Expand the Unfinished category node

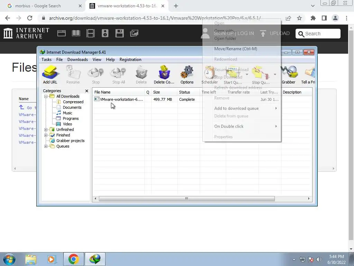[46, 130]
